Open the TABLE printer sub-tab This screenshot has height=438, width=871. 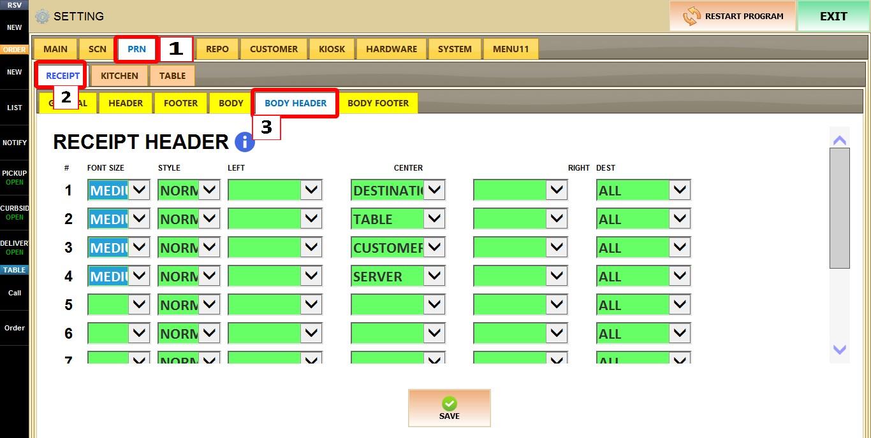172,76
